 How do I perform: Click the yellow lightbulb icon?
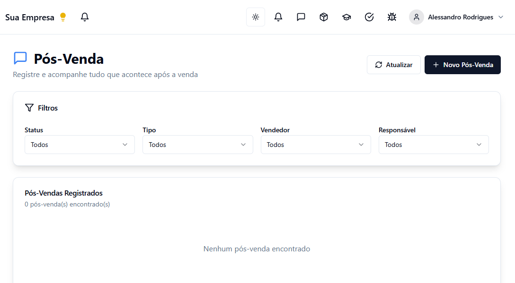coord(63,17)
